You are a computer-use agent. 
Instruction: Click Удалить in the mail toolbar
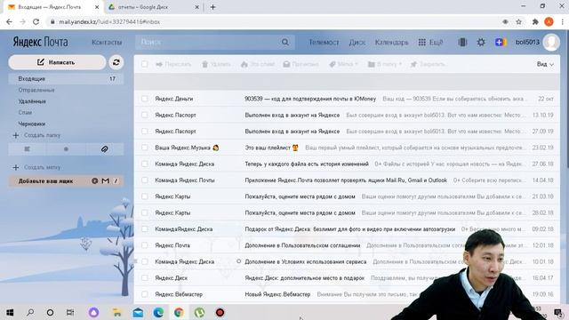click(x=216, y=64)
